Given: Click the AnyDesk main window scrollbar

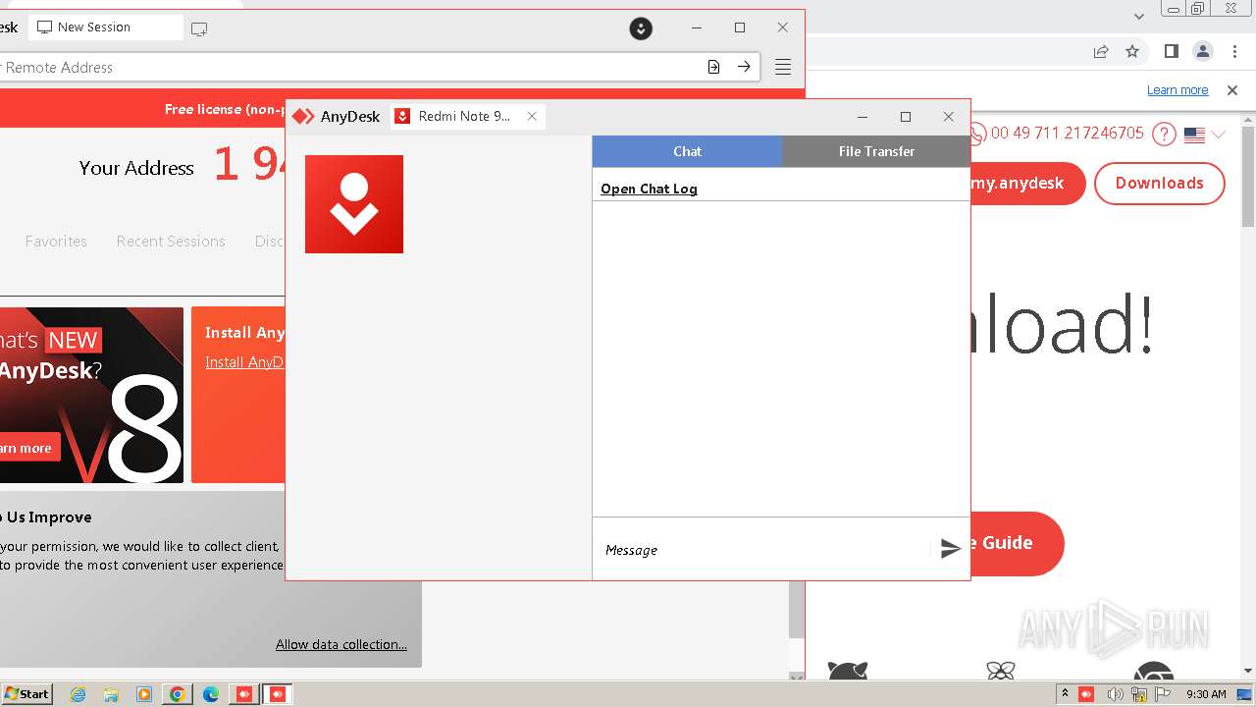Looking at the screenshot, I should point(797,608).
